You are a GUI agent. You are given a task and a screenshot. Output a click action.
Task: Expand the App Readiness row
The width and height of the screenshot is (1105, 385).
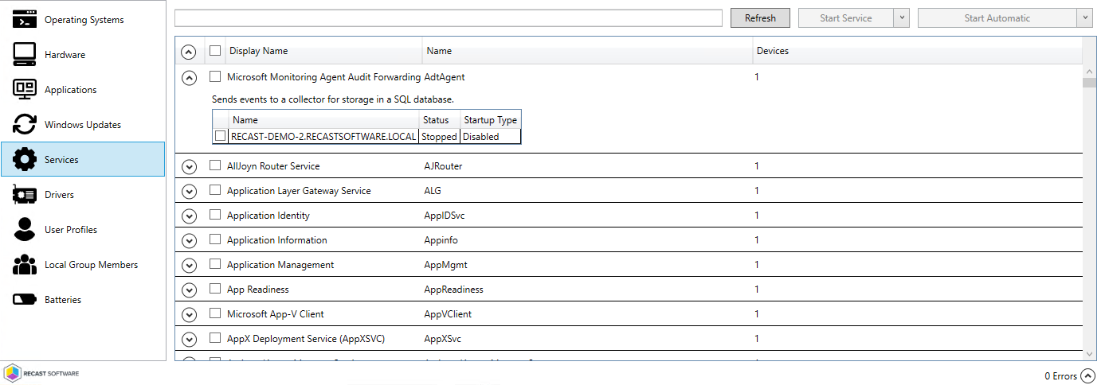click(189, 290)
